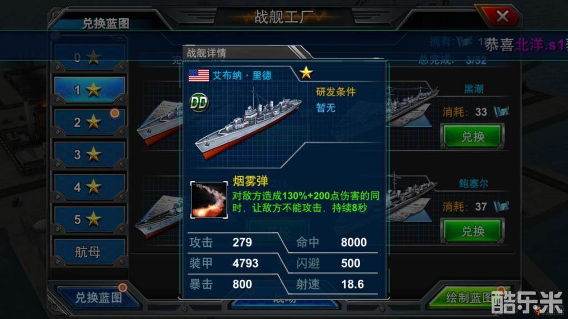Viewport: 568px width, 319px height.
Task: Select the 5 star tab
Action: pos(90,219)
